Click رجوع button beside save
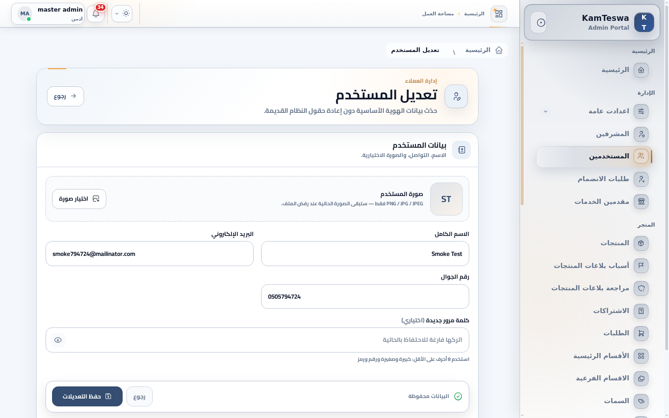This screenshot has height=418, width=669. [x=139, y=397]
